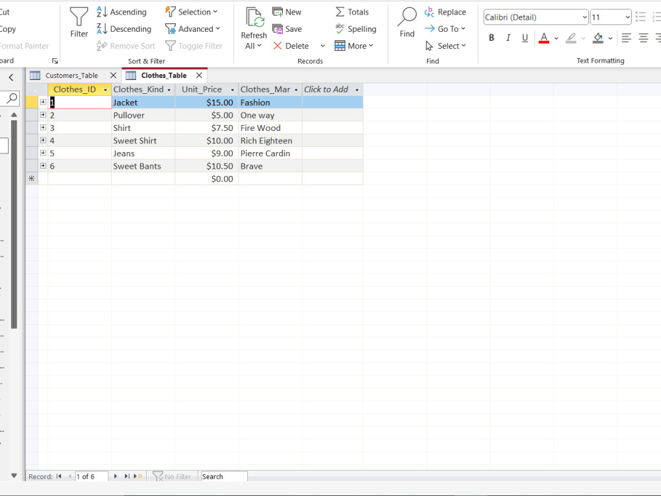Click the navigation pane search icon
Image resolution: width=661 pixels, height=496 pixels.
tap(13, 99)
